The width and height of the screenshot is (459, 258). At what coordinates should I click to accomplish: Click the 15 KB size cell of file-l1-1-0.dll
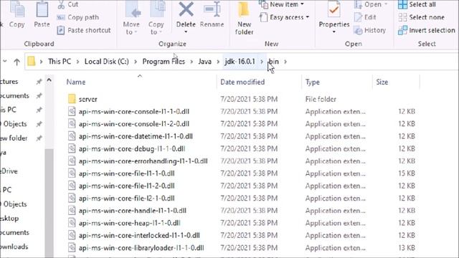coord(407,173)
